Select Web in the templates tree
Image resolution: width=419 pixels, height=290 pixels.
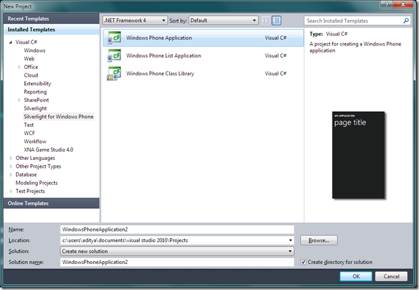pyautogui.click(x=29, y=59)
